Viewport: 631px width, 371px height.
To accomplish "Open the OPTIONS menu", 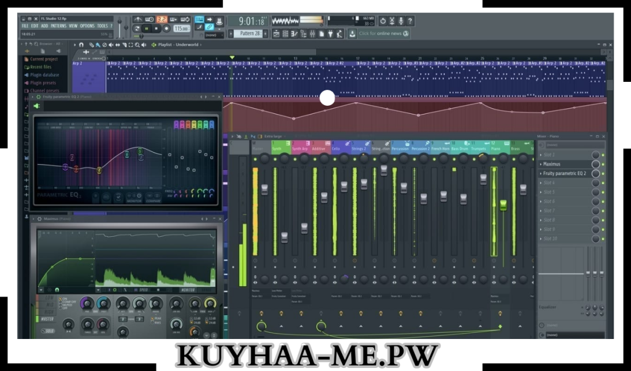I will coord(87,26).
